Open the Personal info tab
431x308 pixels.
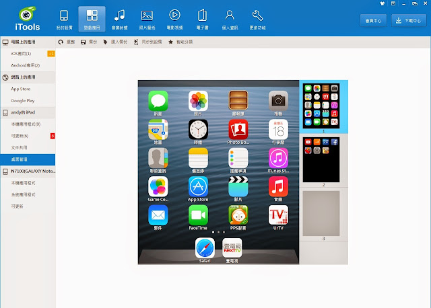pos(230,20)
